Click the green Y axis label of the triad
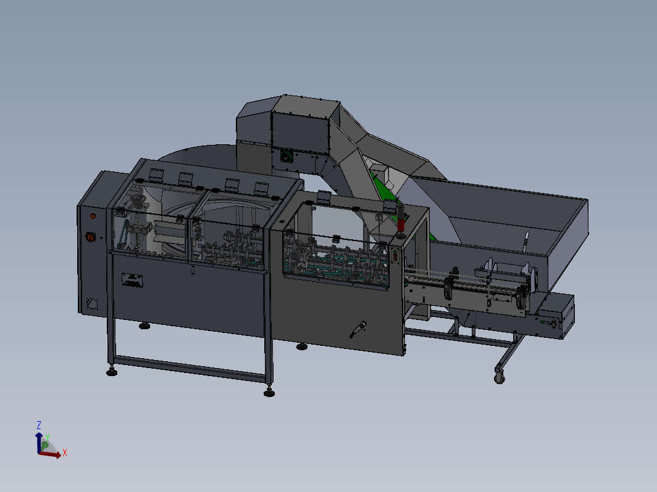This screenshot has width=657, height=492. coord(48,437)
